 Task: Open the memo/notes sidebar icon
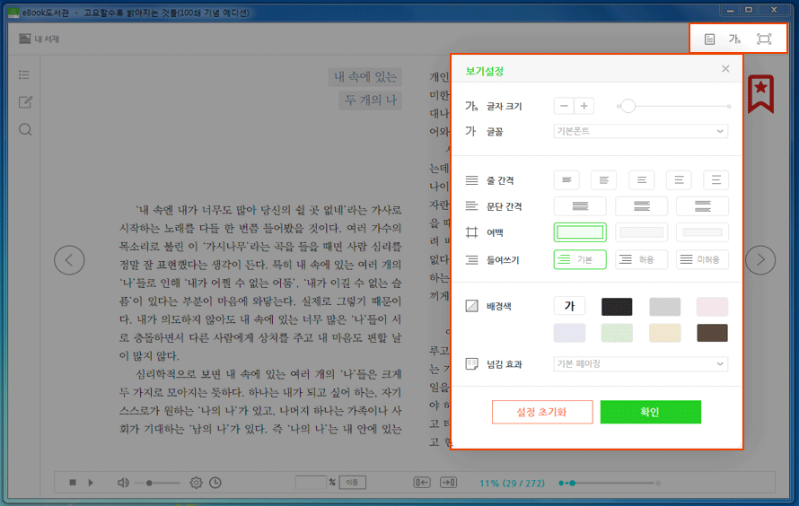[25, 101]
